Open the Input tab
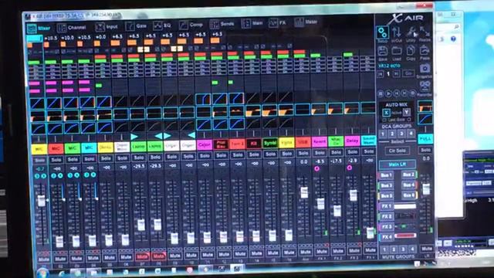Image resolution: width=494 pixels, height=278 pixels. click(107, 27)
